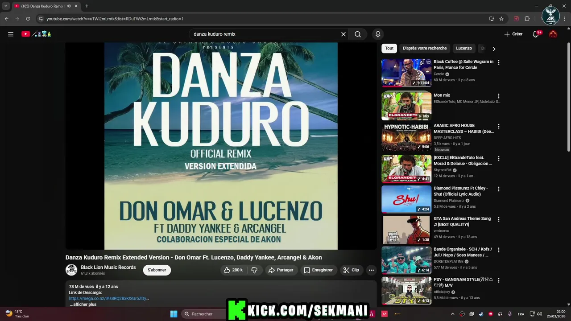Open options menu for ARABIC AFRO HOUSE video
The height and width of the screenshot is (321, 571).
[x=499, y=126]
